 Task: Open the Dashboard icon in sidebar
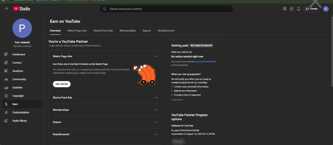(x=6, y=54)
